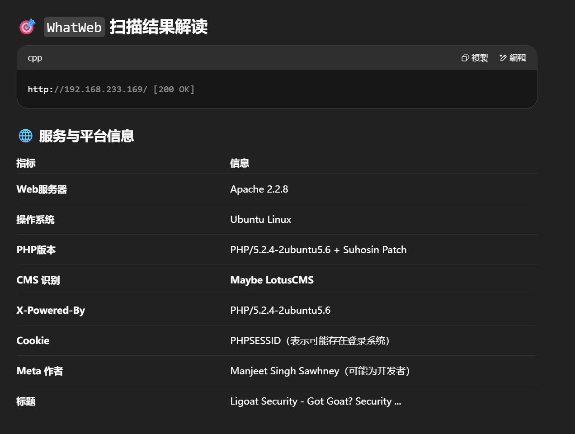
Task: Click the globe icon beside 服务与平台信息
Action: pos(26,136)
